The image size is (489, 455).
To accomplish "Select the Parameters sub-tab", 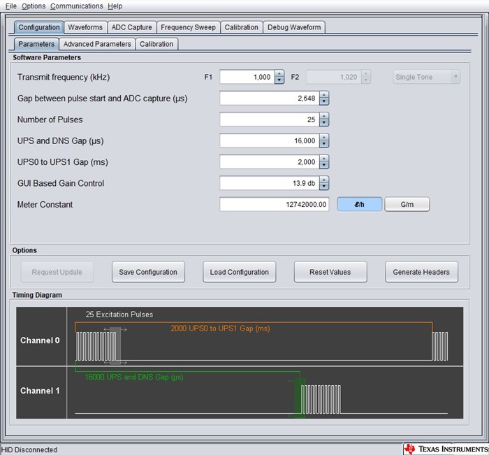I will click(36, 44).
